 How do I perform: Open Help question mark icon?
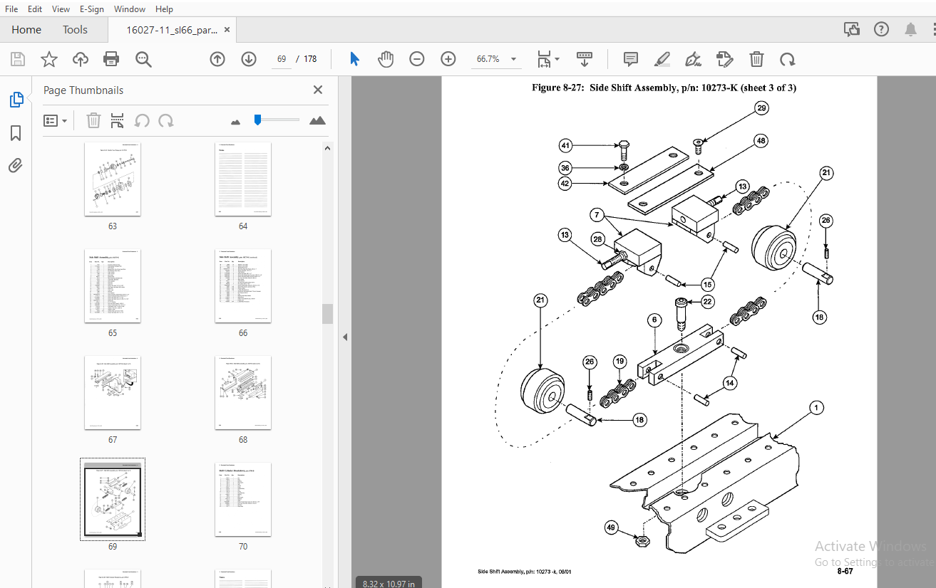[x=882, y=29]
